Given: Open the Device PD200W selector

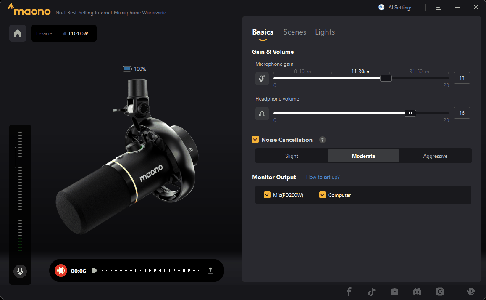Looking at the screenshot, I should (x=64, y=33).
